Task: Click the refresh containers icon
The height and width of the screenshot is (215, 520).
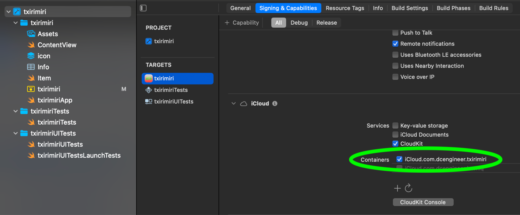Action: (409, 188)
